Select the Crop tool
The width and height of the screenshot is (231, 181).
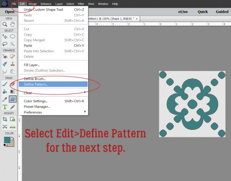tap(5, 119)
